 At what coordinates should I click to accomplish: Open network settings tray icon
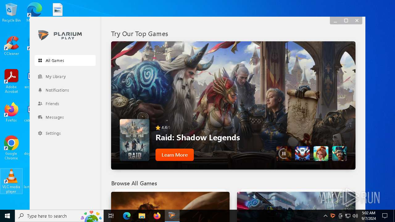348,216
